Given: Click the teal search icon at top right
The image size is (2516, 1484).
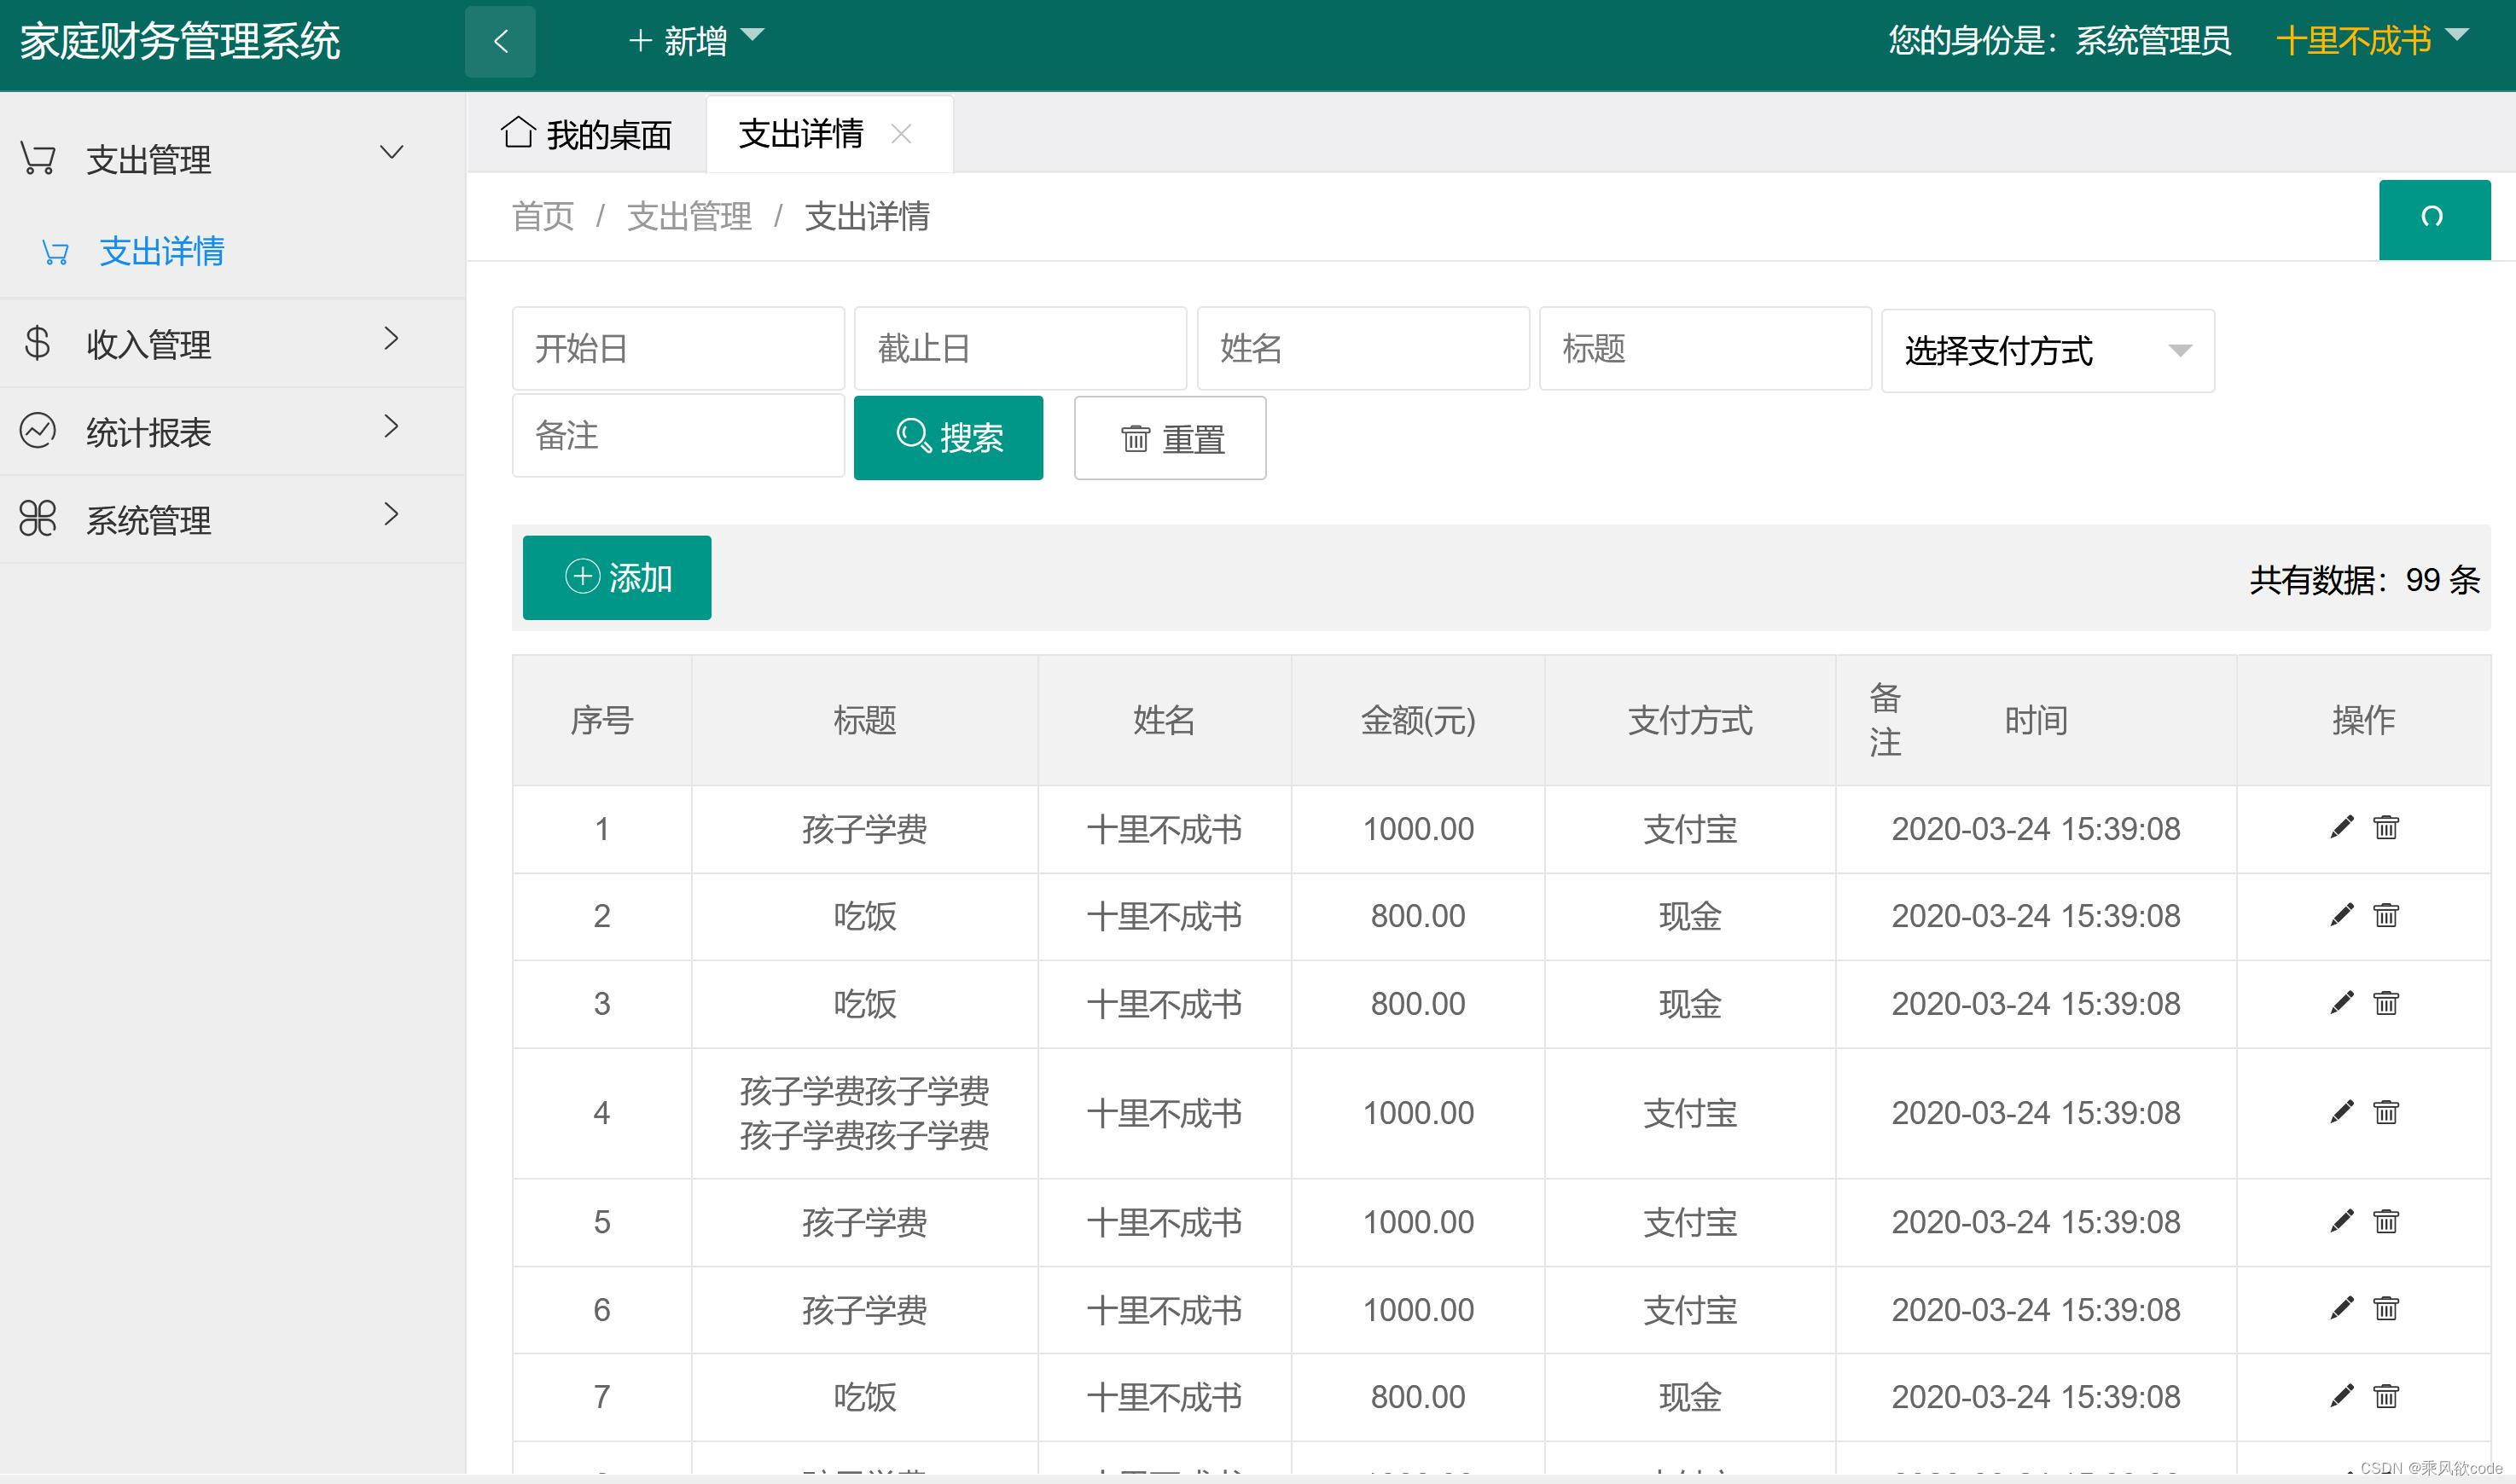Looking at the screenshot, I should coord(2434,218).
